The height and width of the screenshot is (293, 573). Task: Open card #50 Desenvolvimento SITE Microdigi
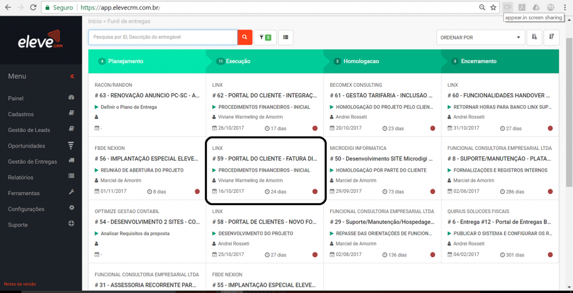(382, 159)
